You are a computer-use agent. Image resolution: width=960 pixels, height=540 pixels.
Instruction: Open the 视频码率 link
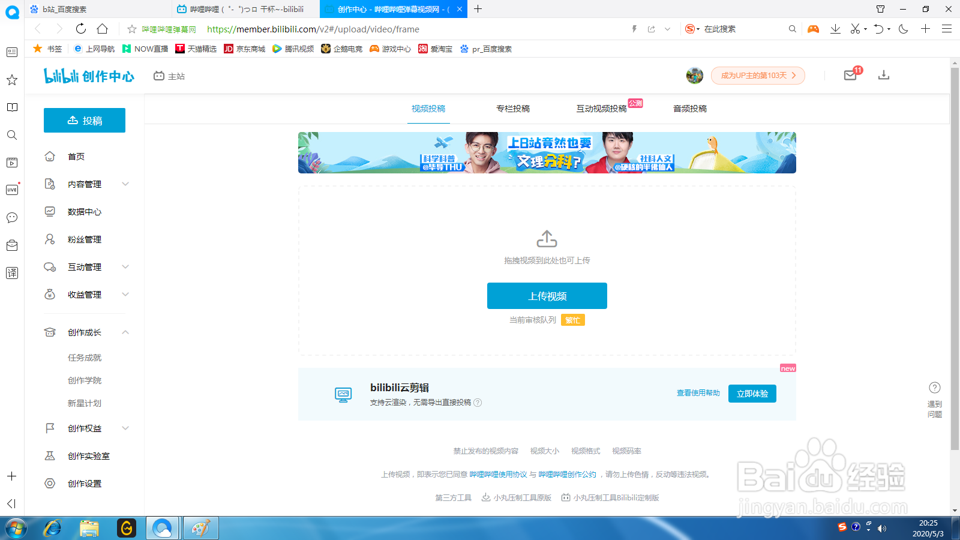[627, 451]
